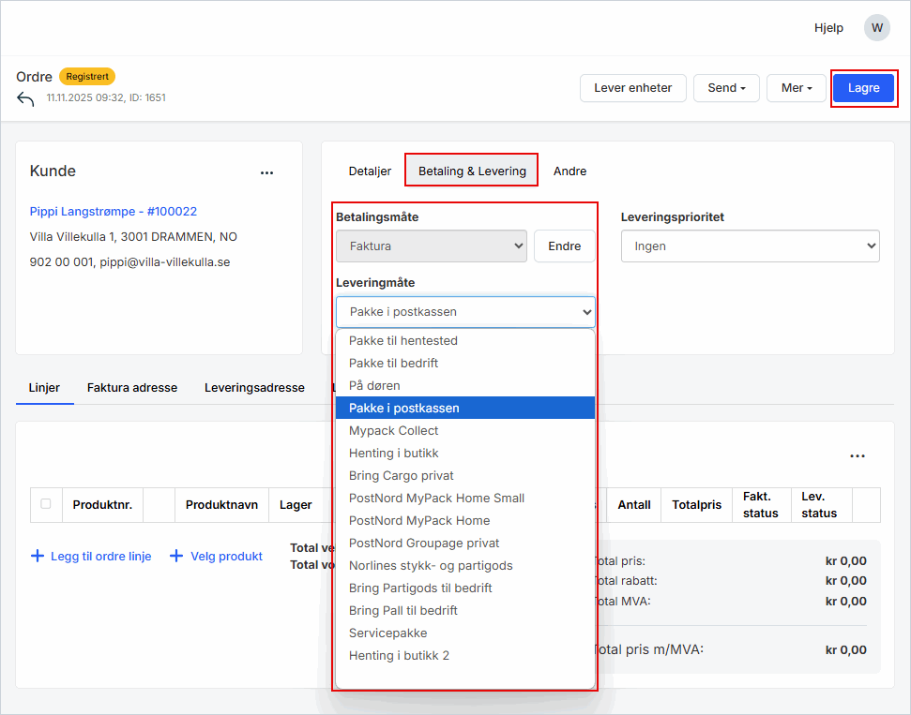Click the Endre button beside Betalingsmåte

tap(564, 246)
